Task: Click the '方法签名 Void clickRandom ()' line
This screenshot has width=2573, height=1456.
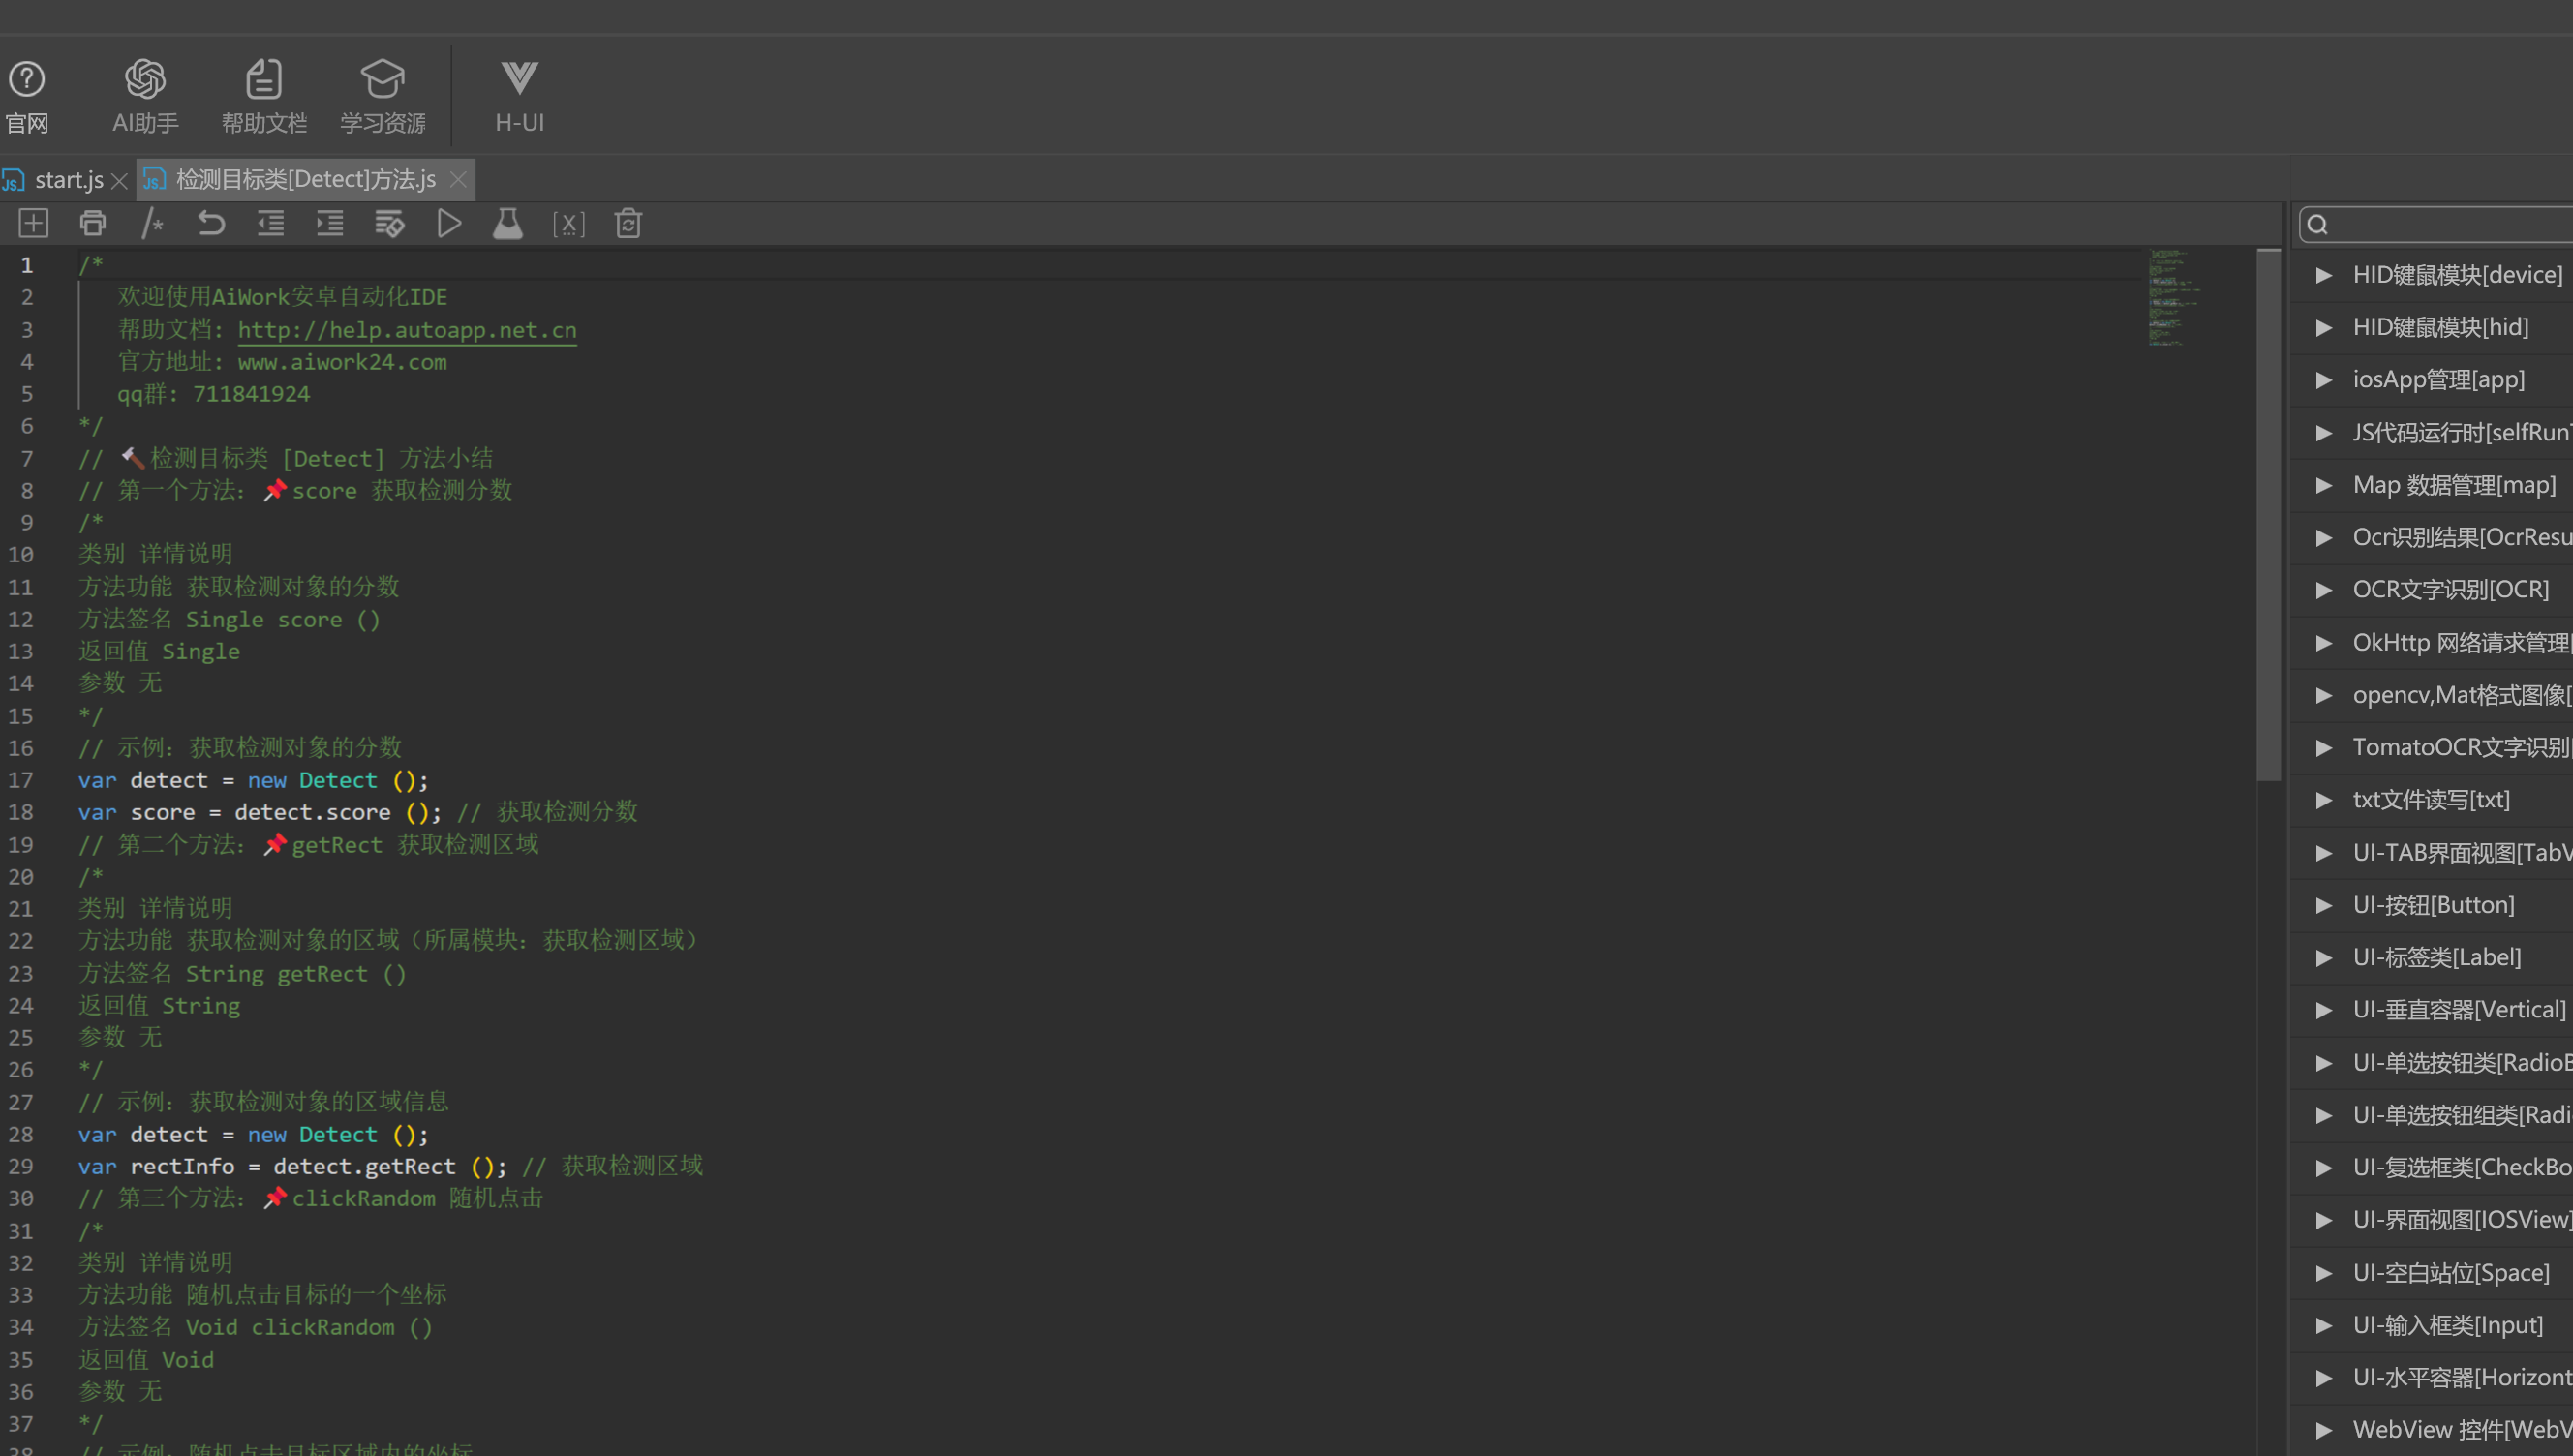Action: click(256, 1327)
